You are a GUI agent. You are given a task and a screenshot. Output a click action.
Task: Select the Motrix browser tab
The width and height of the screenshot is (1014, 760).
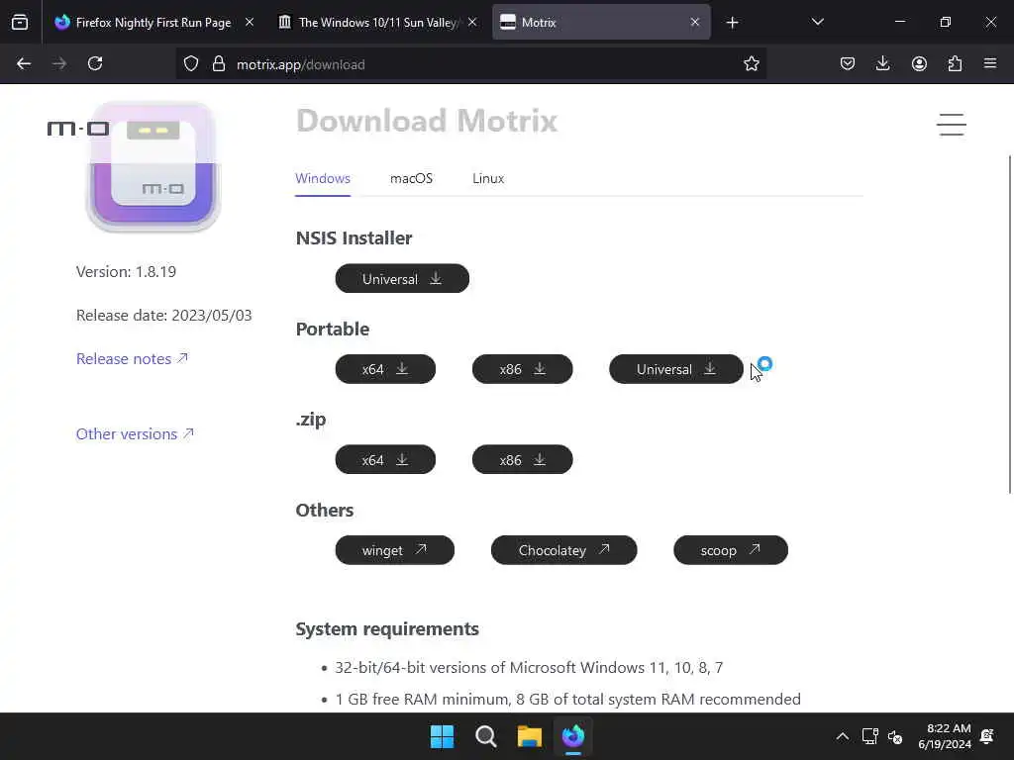(x=601, y=23)
